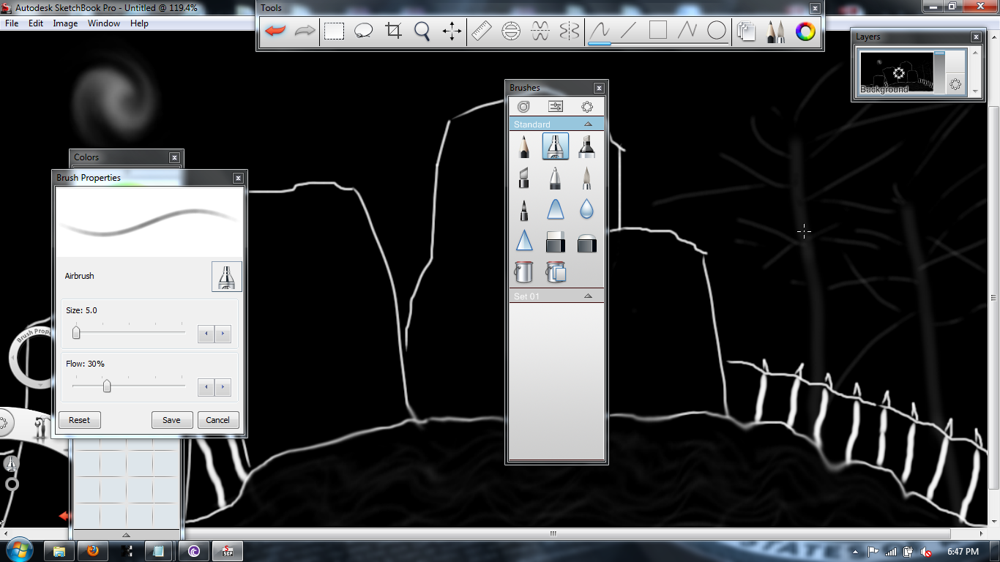Expand the Set 01 brush set
1000x562 pixels.
pos(589,296)
